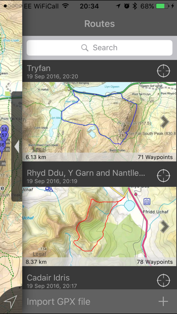The width and height of the screenshot is (177, 314).
Task: Tap Import GPX file button
Action: [100, 301]
